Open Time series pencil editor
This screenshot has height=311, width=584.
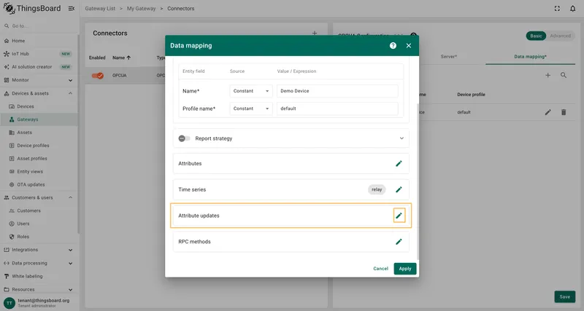(399, 189)
